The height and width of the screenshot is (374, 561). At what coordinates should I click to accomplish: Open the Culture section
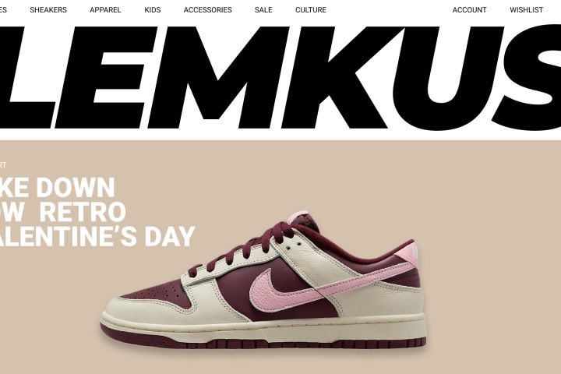click(311, 10)
